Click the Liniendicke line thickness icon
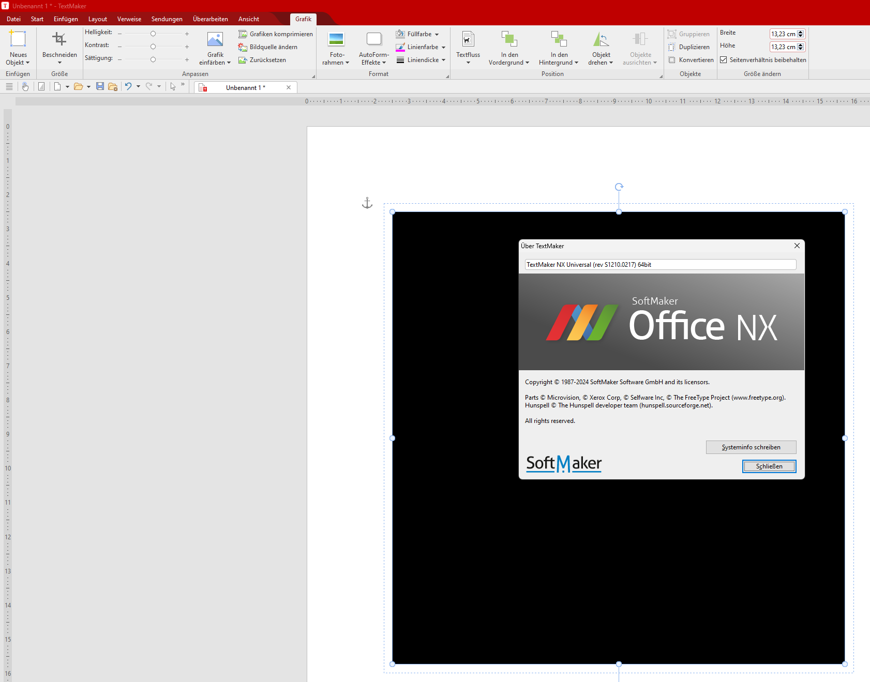The width and height of the screenshot is (870, 682). click(400, 60)
